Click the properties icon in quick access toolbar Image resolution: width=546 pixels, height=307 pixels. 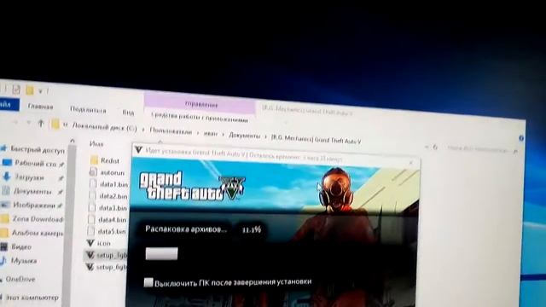pos(16,90)
